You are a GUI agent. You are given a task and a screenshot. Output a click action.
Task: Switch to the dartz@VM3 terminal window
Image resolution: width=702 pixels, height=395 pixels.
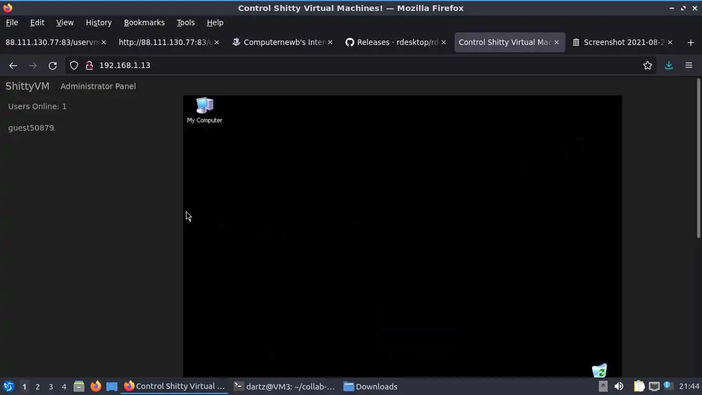284,387
